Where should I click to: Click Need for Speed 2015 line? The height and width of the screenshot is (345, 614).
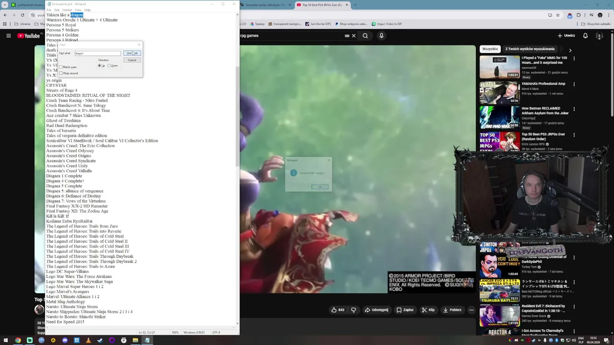click(65, 322)
